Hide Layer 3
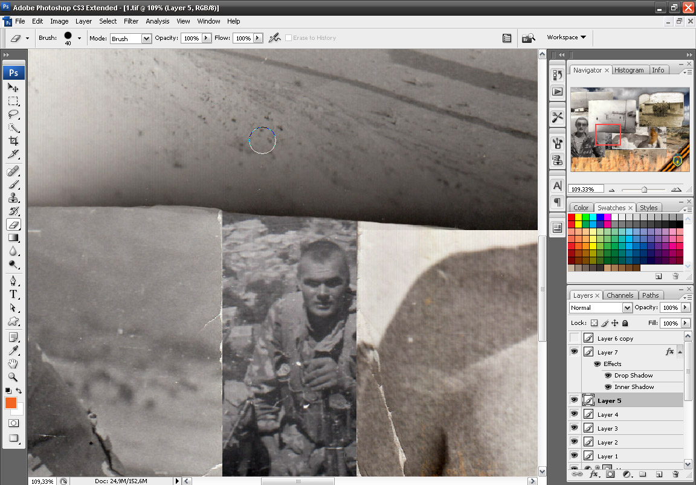696x485 pixels. [575, 428]
